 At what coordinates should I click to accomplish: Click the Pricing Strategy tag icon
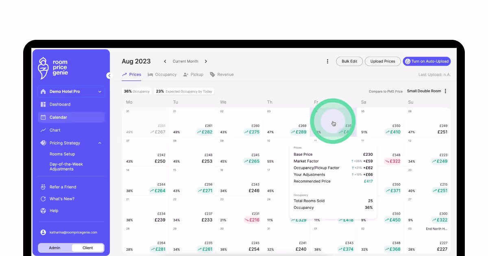pyautogui.click(x=43, y=143)
